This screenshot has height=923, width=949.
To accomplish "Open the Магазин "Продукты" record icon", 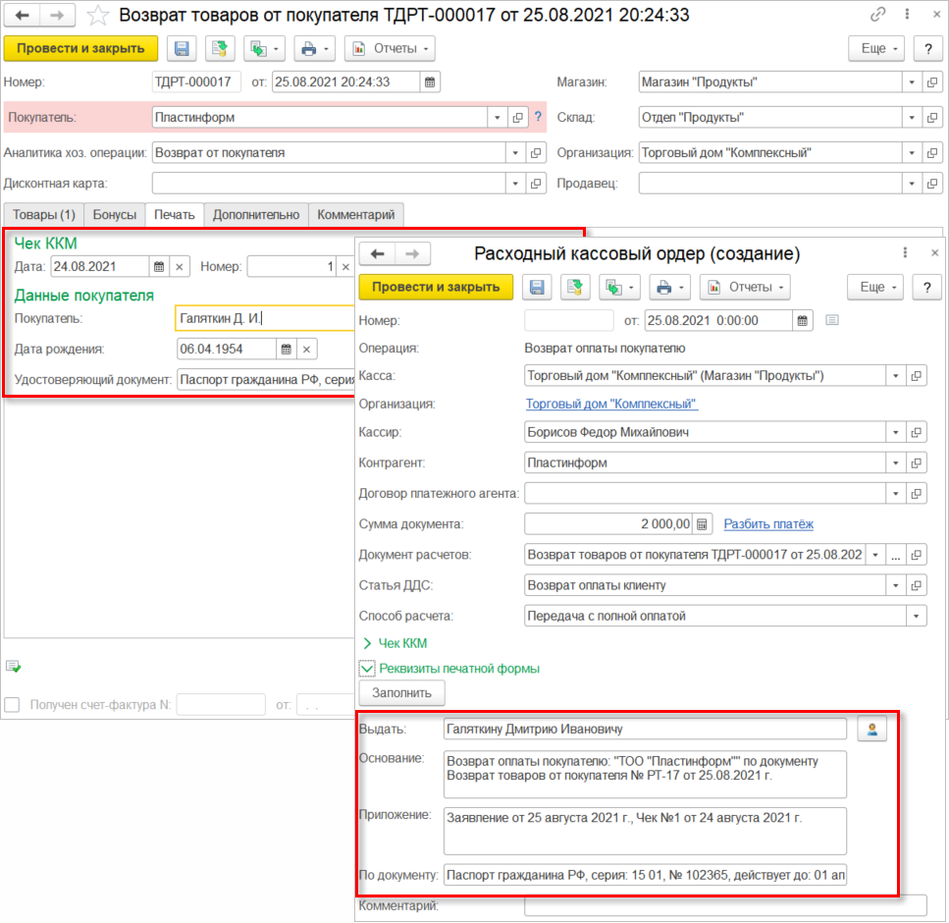I will point(932,82).
